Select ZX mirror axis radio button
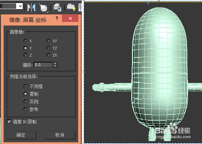The width and height of the screenshot is (202, 144). (48, 55)
